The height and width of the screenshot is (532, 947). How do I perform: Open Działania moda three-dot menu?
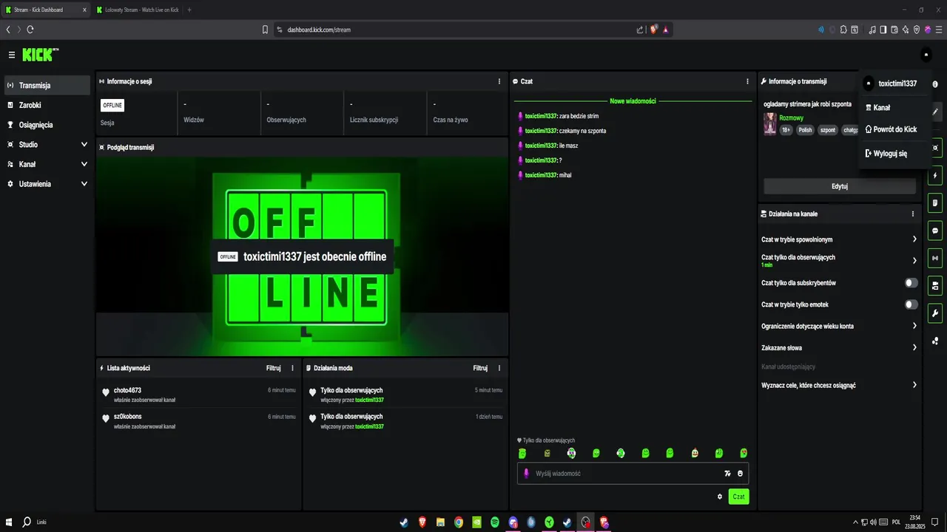[x=499, y=368]
